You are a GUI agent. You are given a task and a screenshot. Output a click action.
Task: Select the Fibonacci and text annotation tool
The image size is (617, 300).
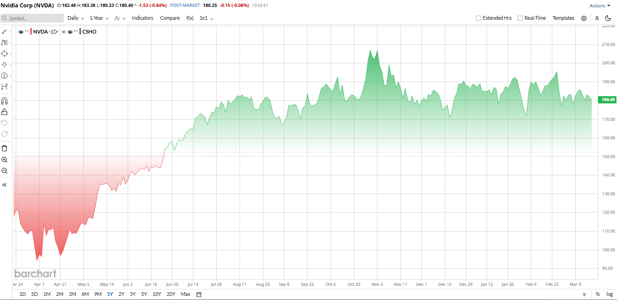click(4, 42)
